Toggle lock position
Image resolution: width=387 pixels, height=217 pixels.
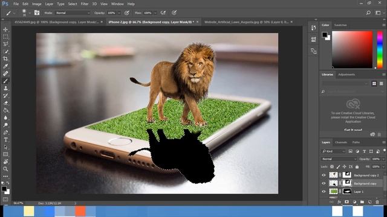[344, 167]
